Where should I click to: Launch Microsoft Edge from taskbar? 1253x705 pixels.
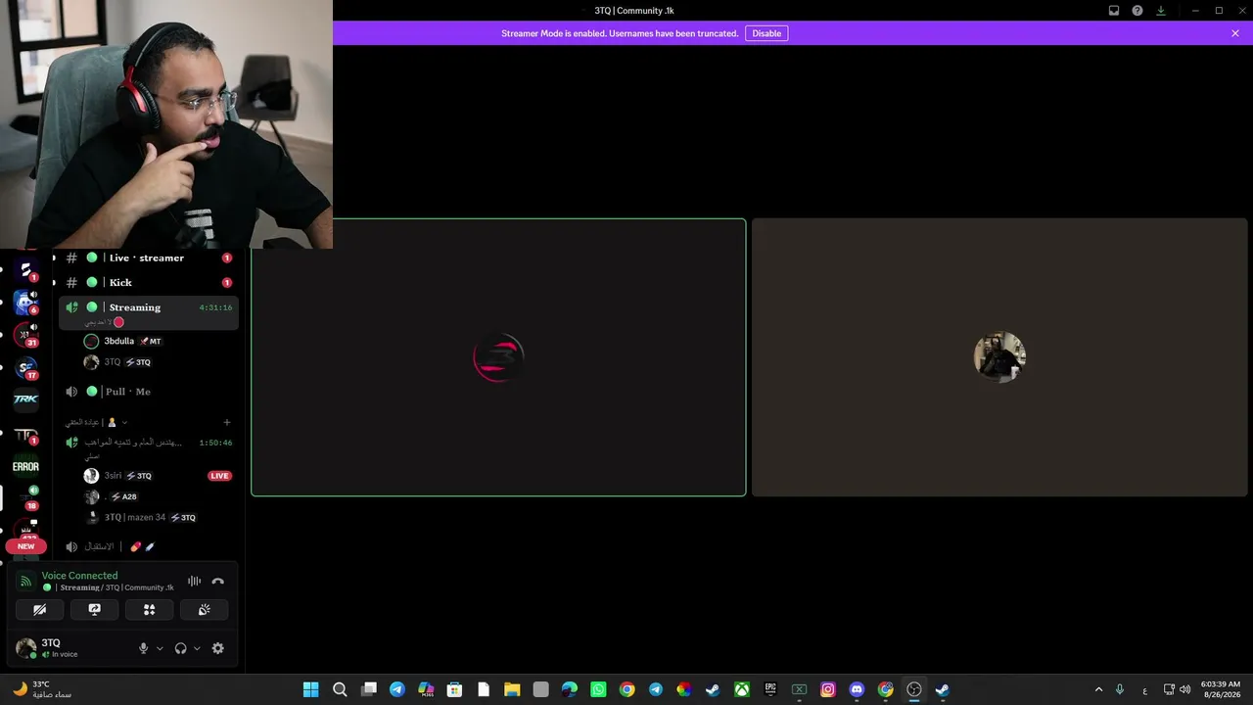(x=570, y=689)
